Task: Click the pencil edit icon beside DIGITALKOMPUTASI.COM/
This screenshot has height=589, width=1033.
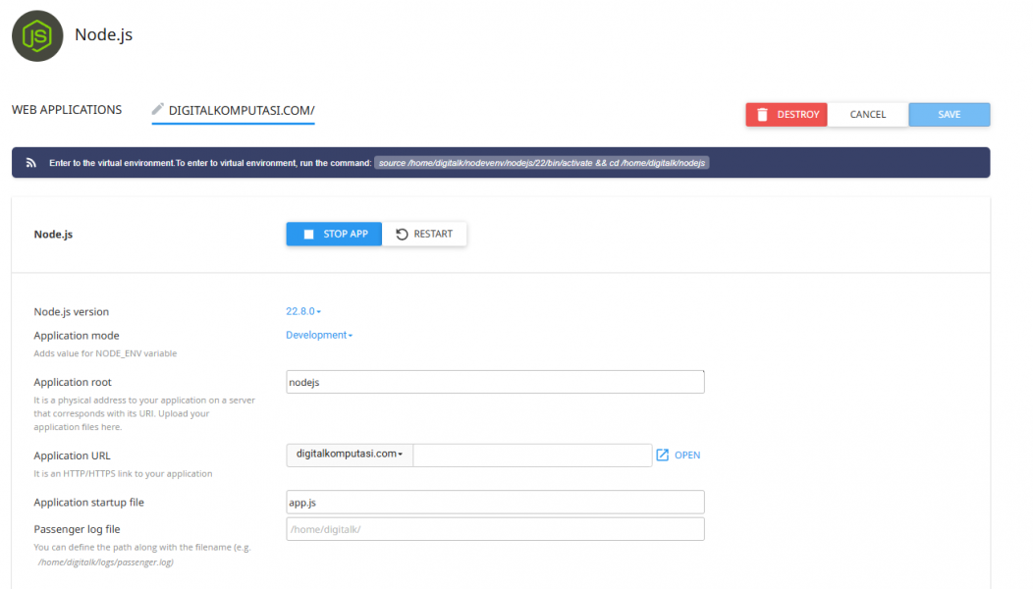Action: [157, 109]
